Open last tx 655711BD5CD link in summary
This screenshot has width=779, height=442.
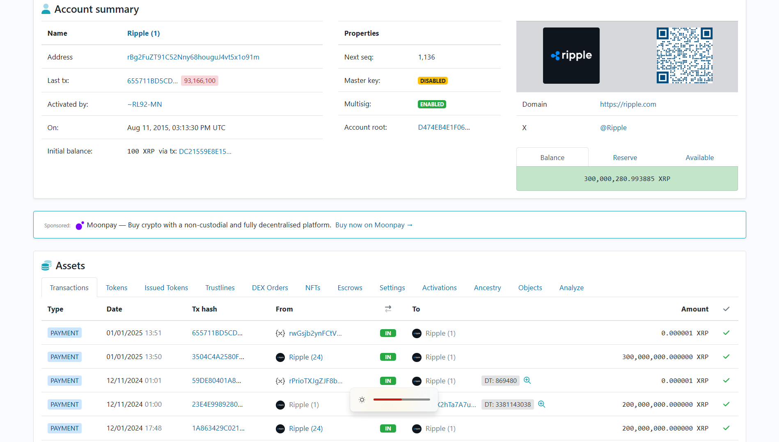tap(153, 81)
